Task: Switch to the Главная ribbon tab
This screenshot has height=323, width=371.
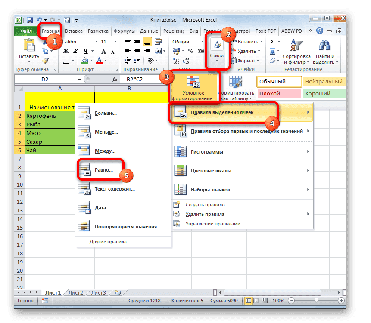Action: coord(51,31)
